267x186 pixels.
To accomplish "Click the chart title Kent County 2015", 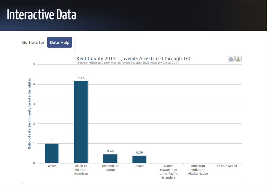I will [x=133, y=59].
